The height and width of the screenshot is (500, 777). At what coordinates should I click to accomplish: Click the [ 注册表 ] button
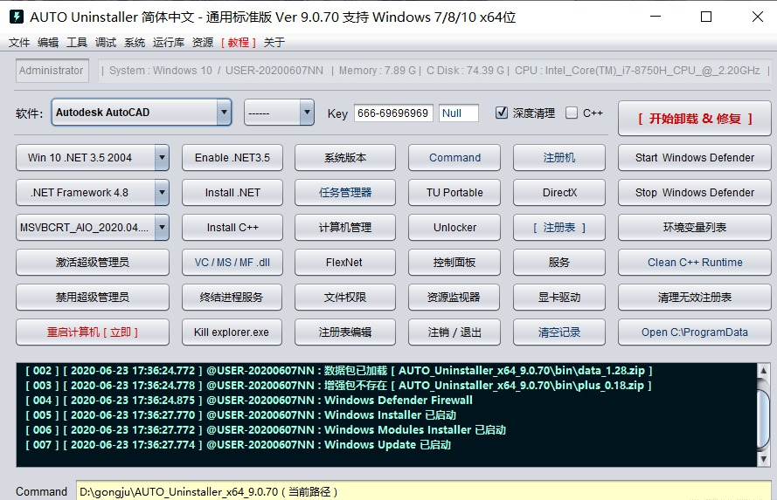[x=559, y=228]
